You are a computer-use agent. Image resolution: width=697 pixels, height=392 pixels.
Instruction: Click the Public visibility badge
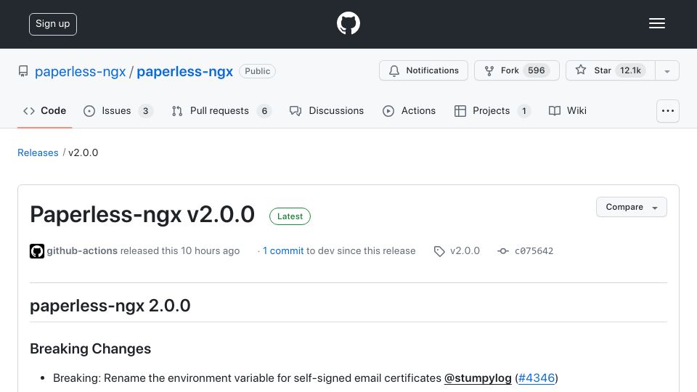coord(257,71)
